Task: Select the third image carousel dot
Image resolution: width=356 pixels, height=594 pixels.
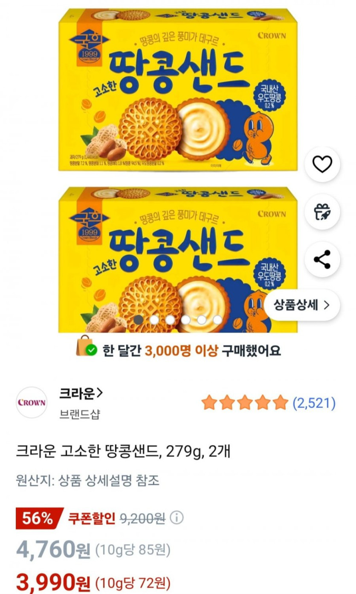Action: 170,320
